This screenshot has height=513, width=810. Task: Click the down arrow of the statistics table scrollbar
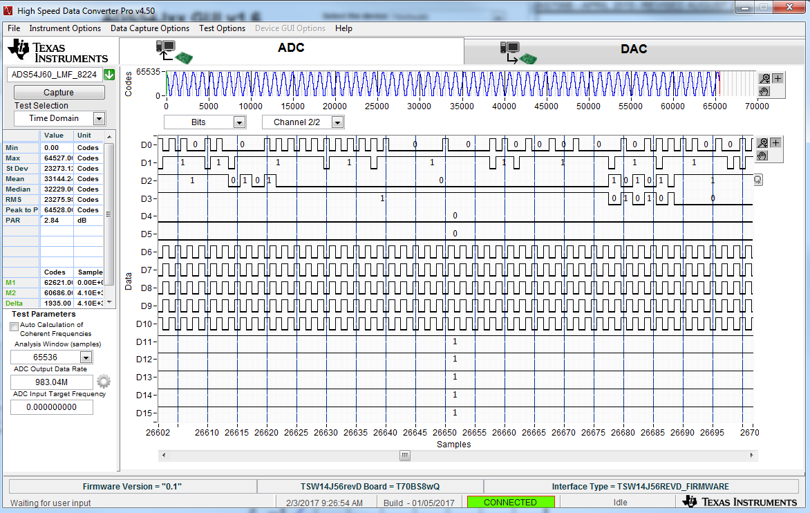pos(109,302)
